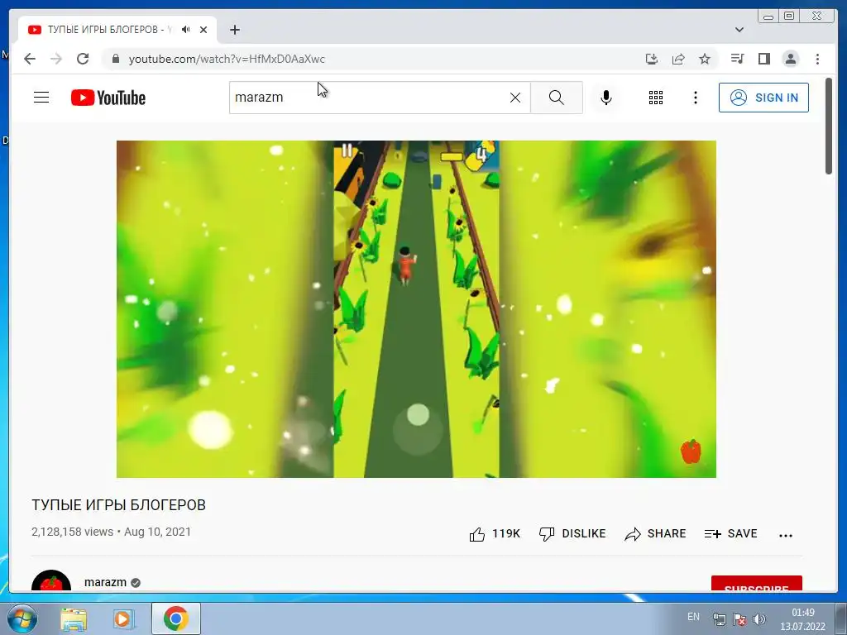Open taskbar clock showing 01:49

click(x=802, y=619)
